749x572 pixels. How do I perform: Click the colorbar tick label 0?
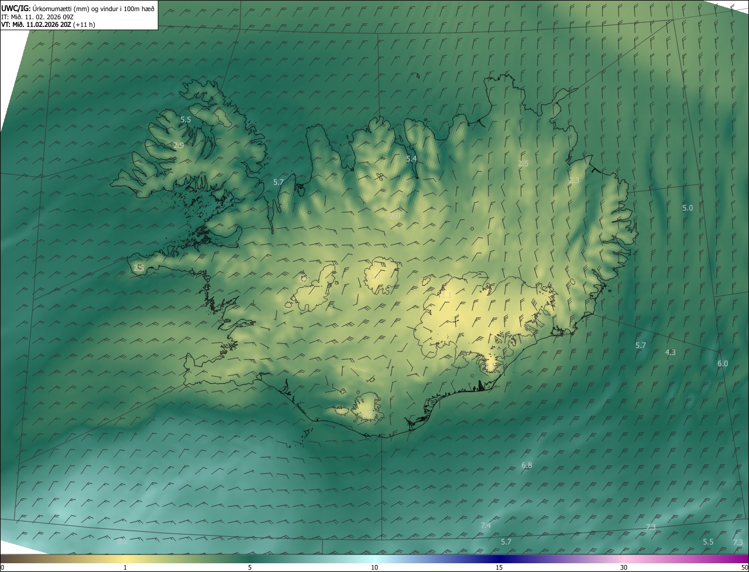(x=2, y=567)
